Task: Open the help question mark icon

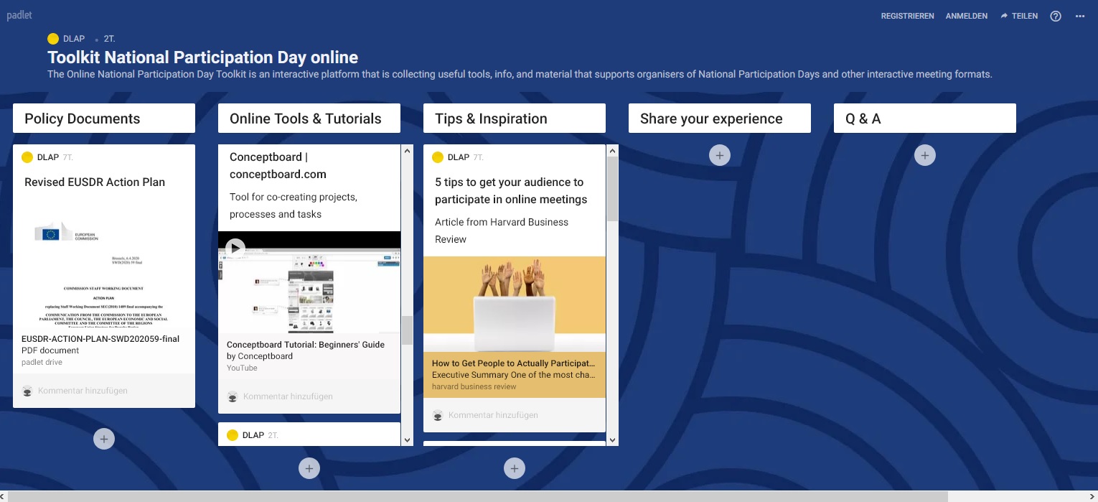Action: 1055,16
